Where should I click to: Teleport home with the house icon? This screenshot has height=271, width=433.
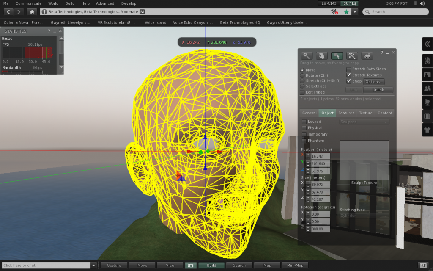(32, 12)
